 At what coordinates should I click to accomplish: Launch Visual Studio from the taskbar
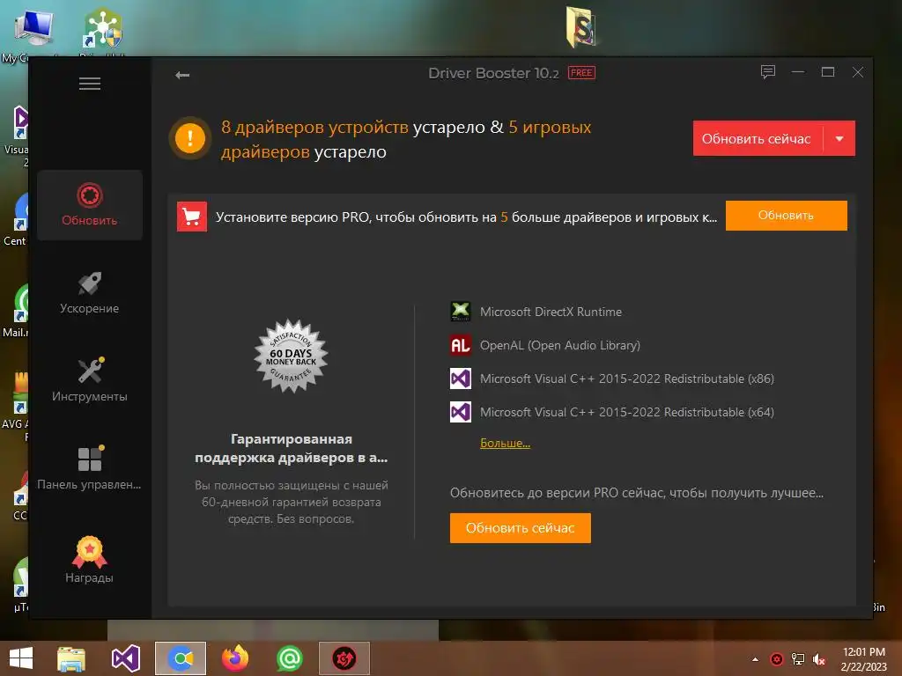point(126,658)
